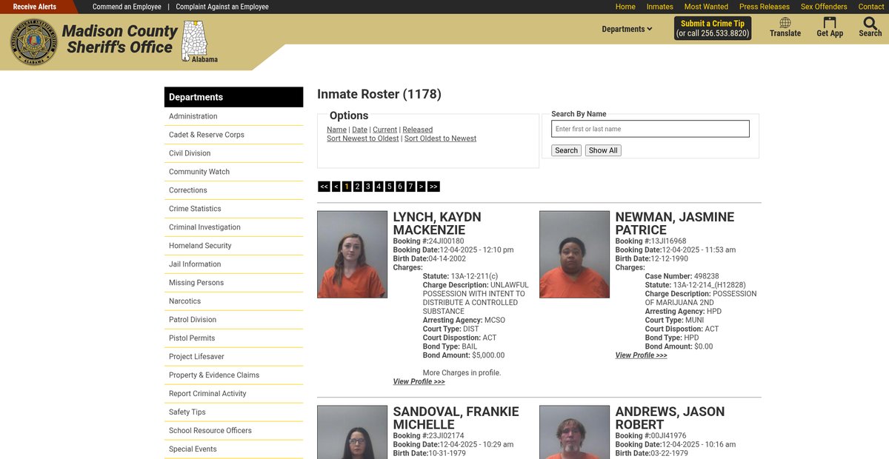889x459 pixels.
Task: Select Criminal Investigation in sidebar
Action: click(x=233, y=227)
